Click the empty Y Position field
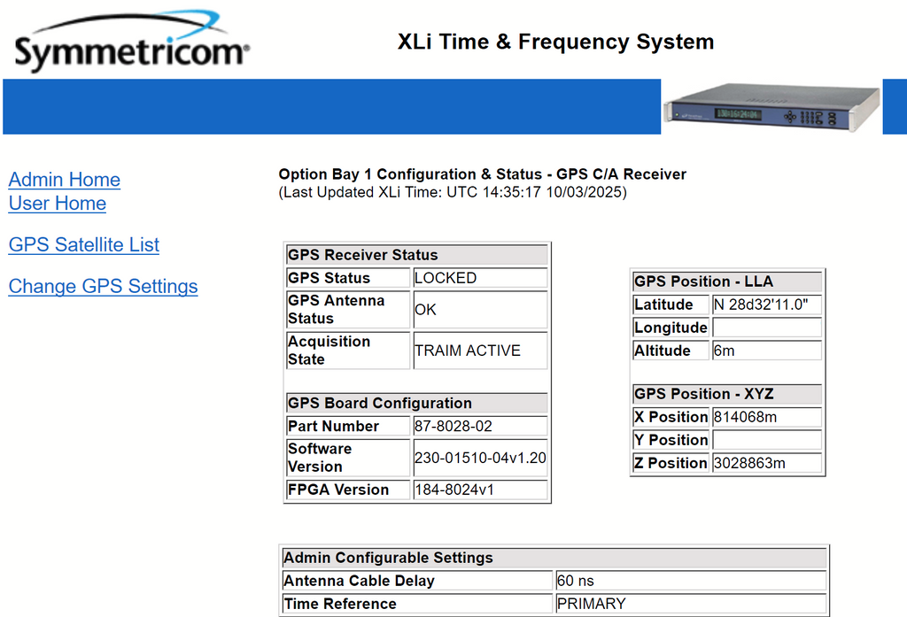The image size is (907, 617). pyautogui.click(x=766, y=440)
